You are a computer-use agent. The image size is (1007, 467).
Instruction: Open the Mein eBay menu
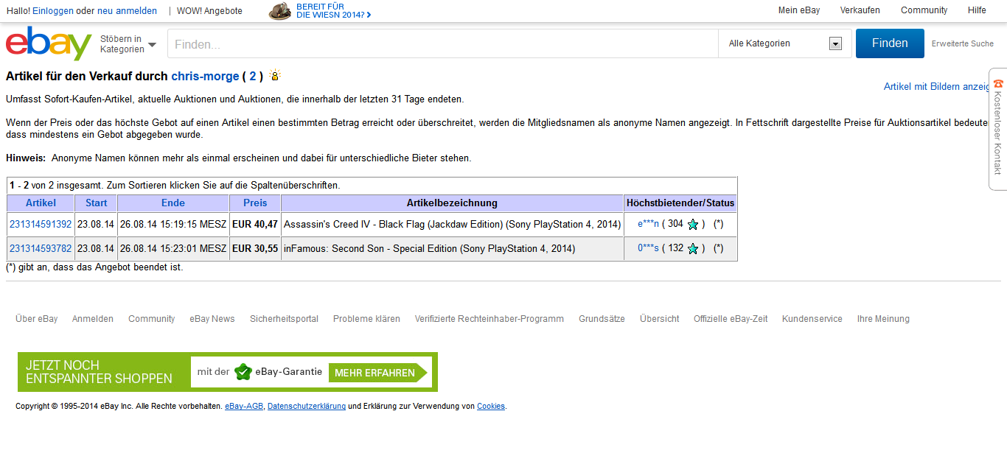(799, 10)
